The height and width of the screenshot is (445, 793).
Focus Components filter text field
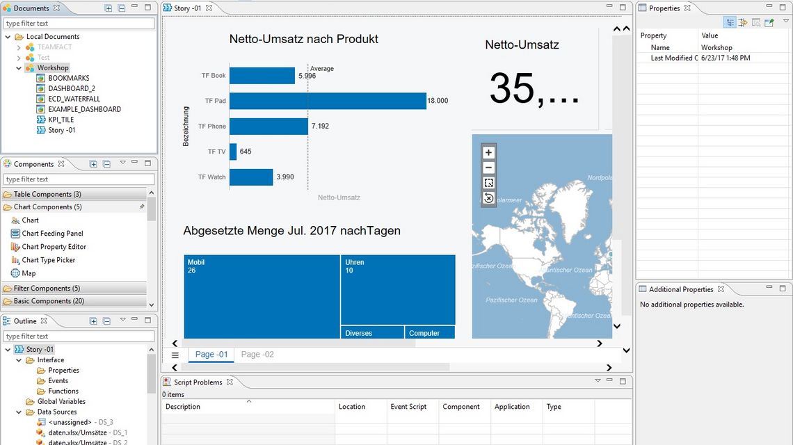[x=79, y=179]
